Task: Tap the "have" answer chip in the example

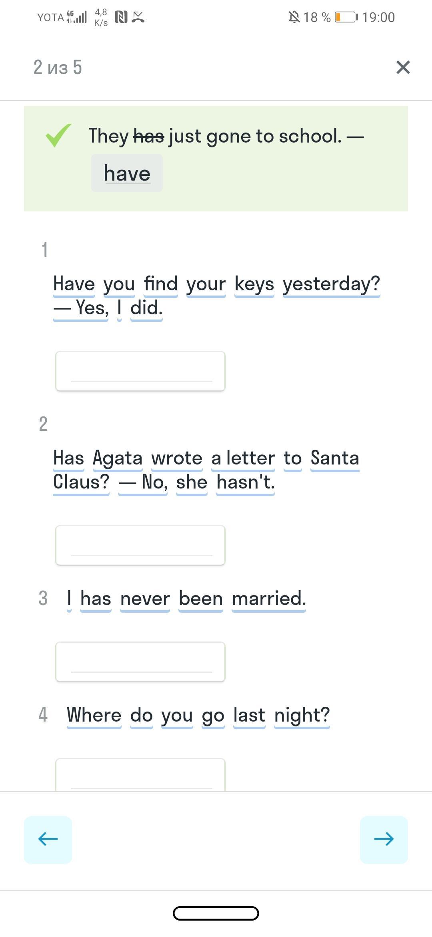Action: tap(127, 173)
